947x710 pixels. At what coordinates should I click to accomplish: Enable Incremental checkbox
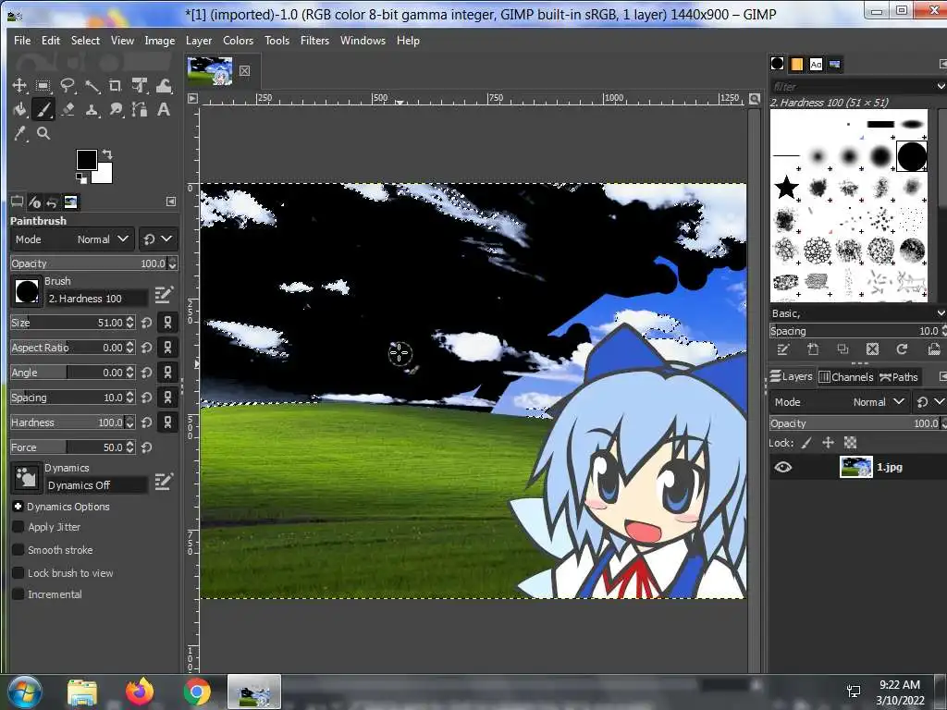(18, 594)
